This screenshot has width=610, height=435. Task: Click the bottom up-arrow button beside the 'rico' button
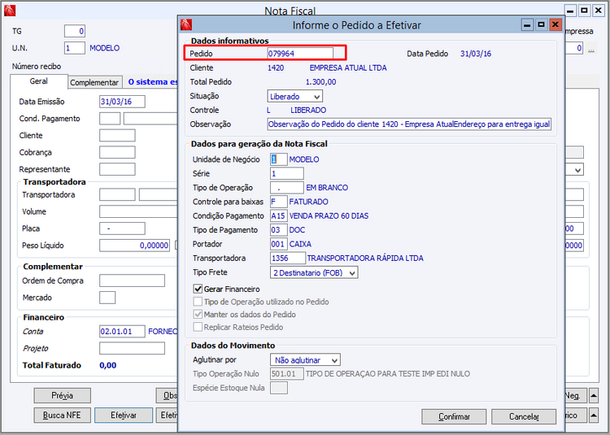coord(594,415)
